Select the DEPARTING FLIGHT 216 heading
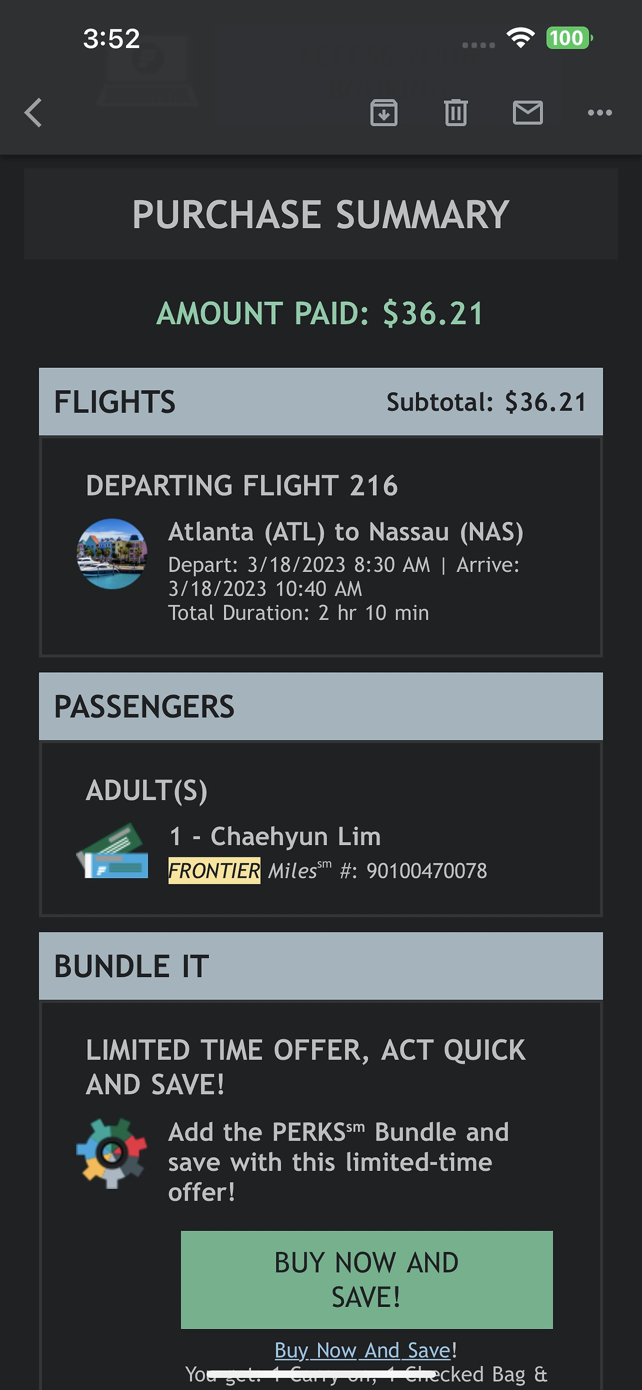Viewport: 642px width, 1390px height. 242,485
